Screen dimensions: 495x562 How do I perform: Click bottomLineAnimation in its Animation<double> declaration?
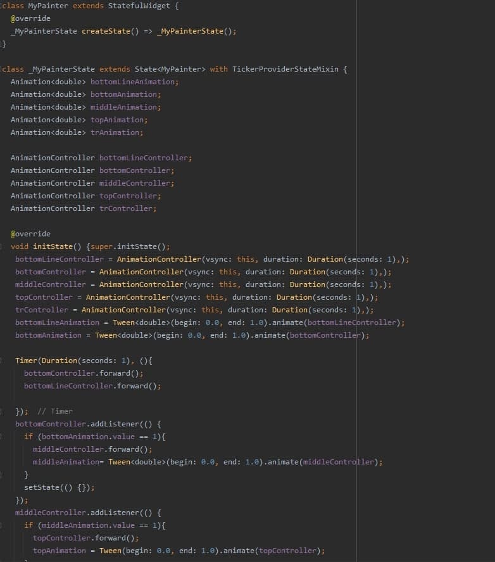coord(132,82)
